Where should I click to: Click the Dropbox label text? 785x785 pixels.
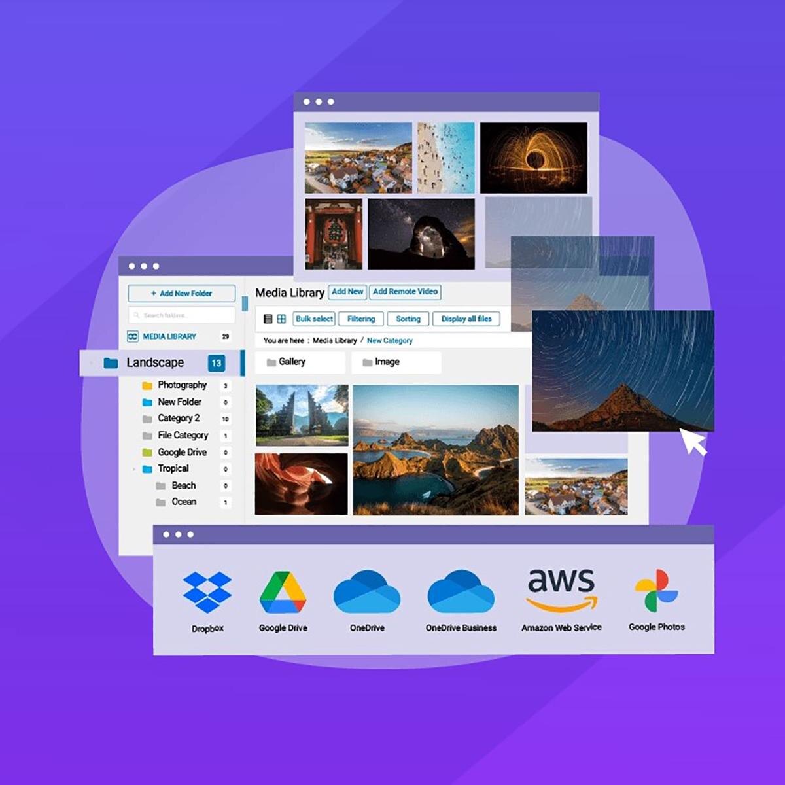pyautogui.click(x=207, y=629)
